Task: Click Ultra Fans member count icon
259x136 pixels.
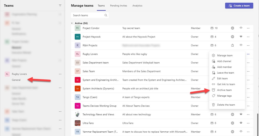Action: pyautogui.click(x=212, y=123)
